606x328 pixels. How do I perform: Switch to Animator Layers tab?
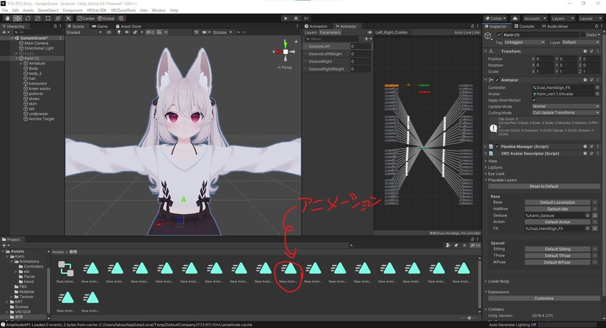(x=311, y=32)
